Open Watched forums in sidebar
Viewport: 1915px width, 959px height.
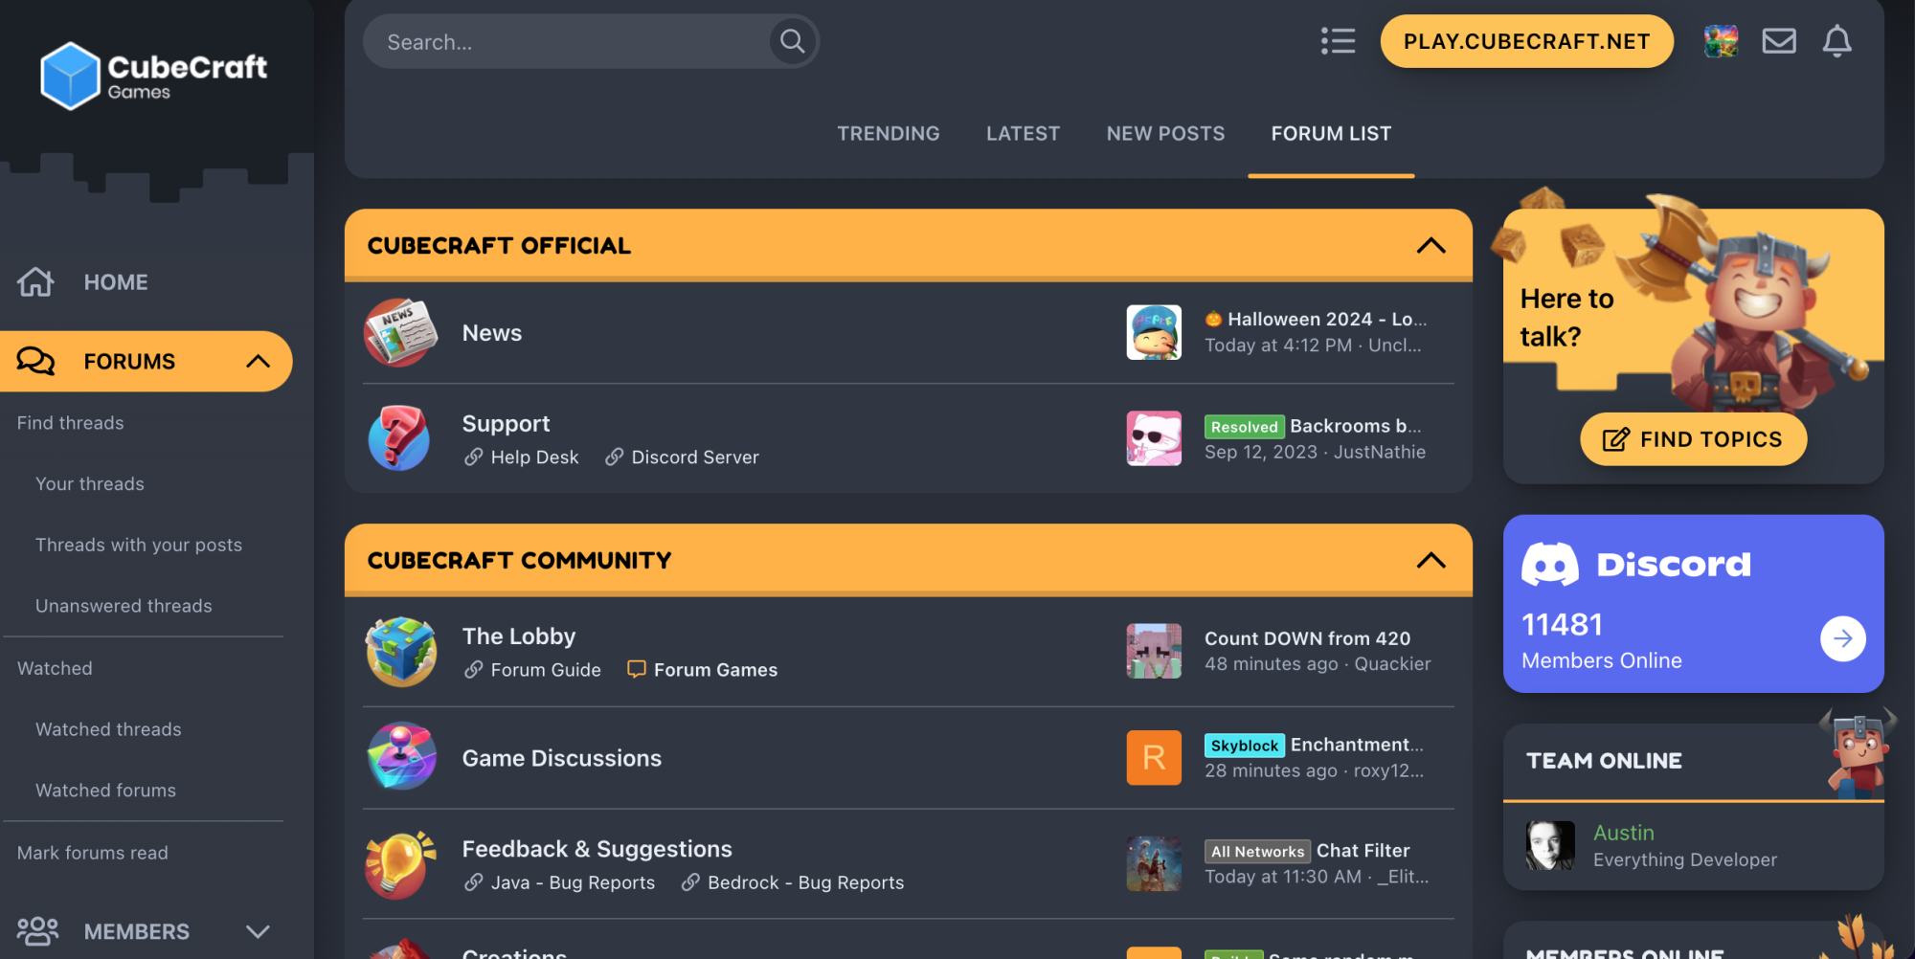pyautogui.click(x=105, y=791)
